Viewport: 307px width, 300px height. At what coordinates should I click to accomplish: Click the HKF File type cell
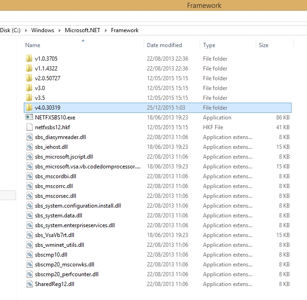click(213, 127)
